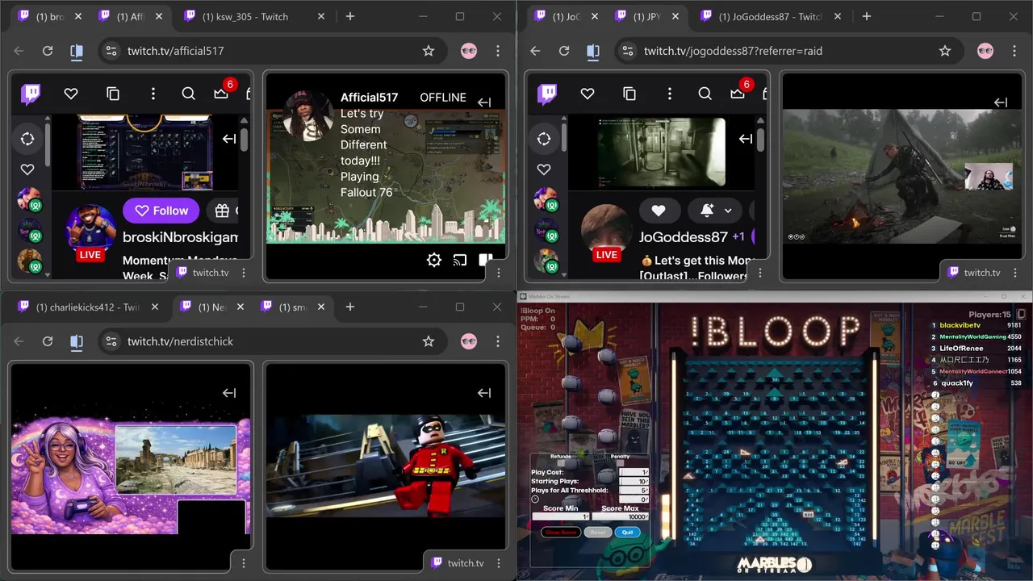1033x581 pixels.
Task: Switch to JoGoddess87 - Twitch tab
Action: [x=770, y=16]
